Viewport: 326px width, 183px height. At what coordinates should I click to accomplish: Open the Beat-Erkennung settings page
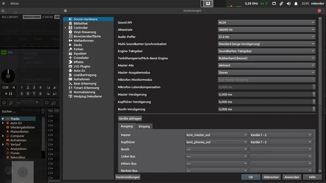85,83
